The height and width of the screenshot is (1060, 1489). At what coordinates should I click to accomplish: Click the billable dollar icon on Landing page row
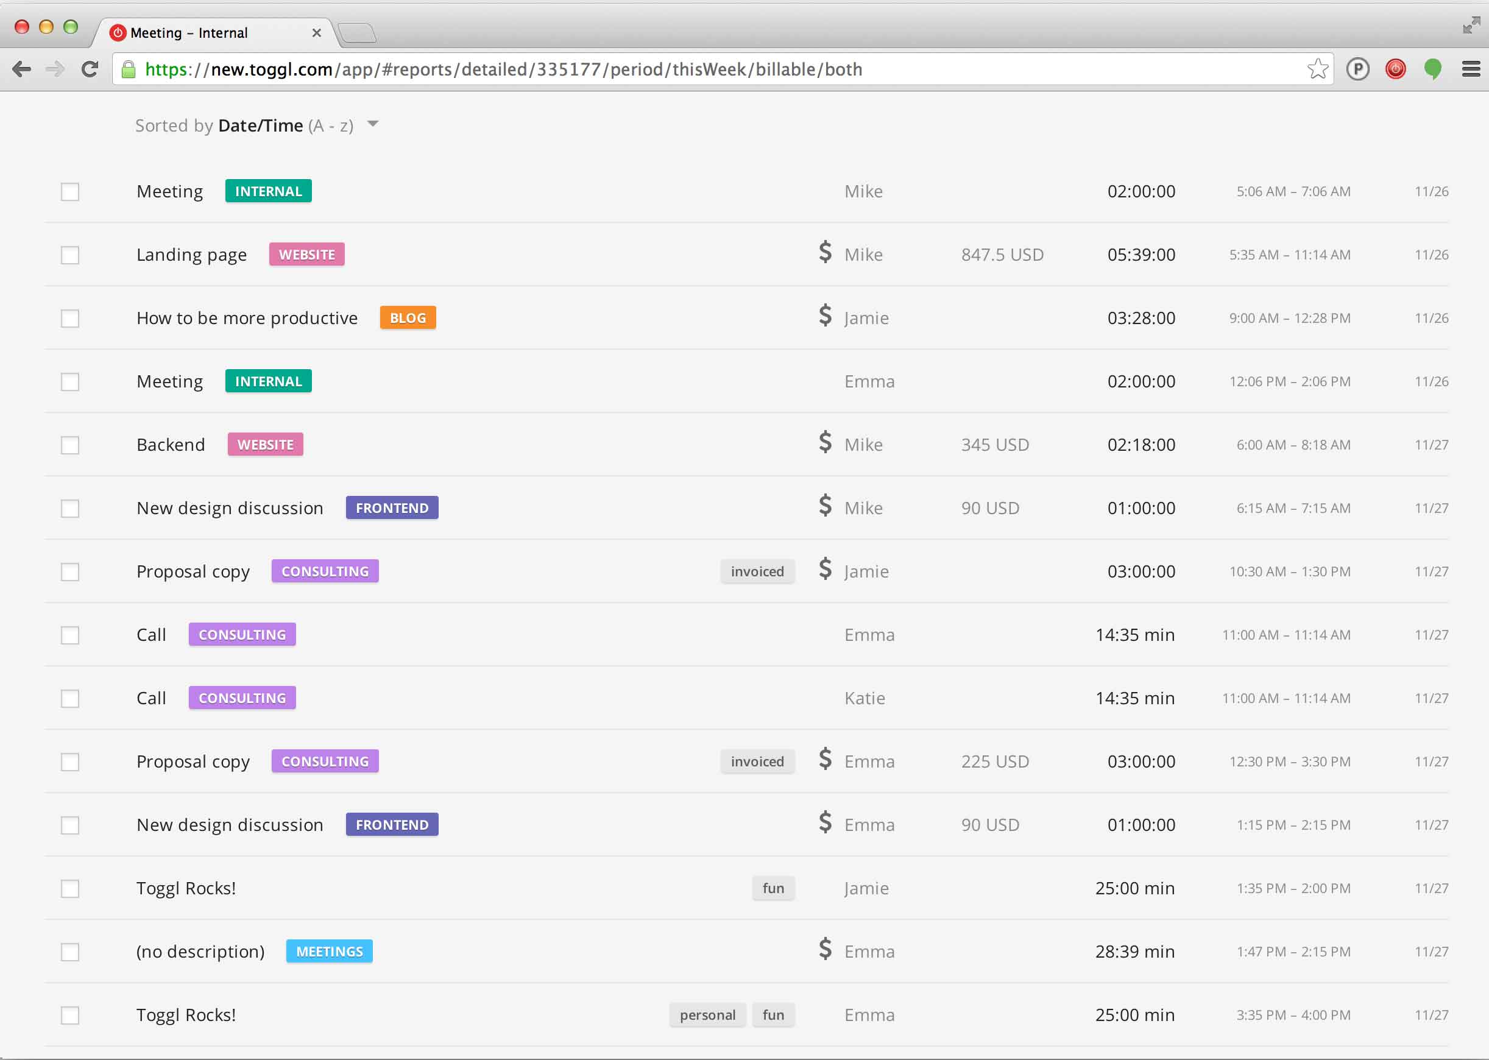tap(824, 253)
